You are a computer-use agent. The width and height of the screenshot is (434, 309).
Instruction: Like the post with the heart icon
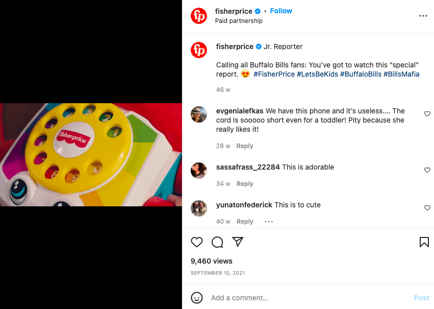coord(197,242)
